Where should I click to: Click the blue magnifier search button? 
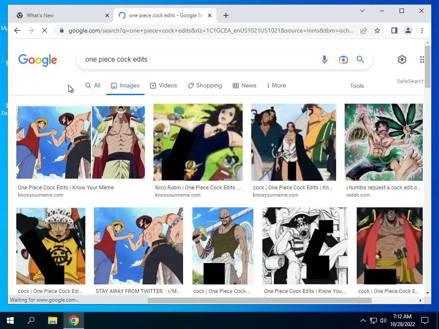360,59
